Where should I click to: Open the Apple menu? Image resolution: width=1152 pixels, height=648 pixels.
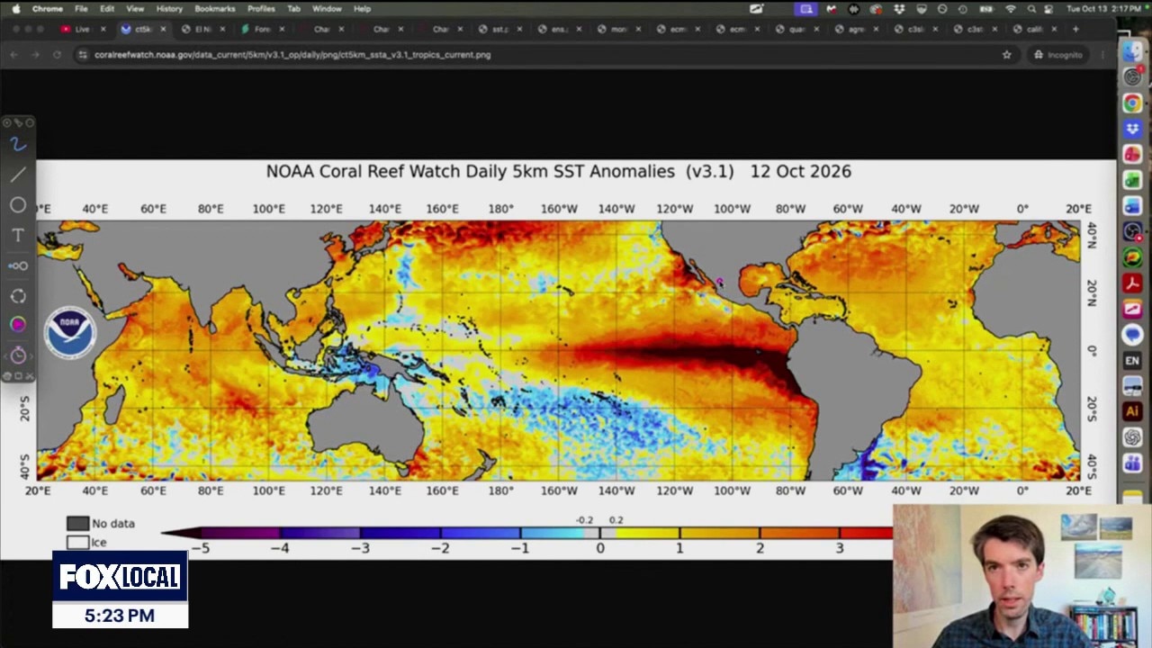(15, 9)
